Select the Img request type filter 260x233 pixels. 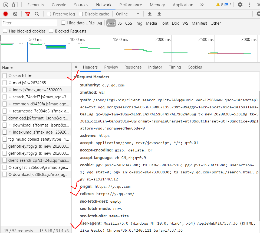[x=139, y=23]
